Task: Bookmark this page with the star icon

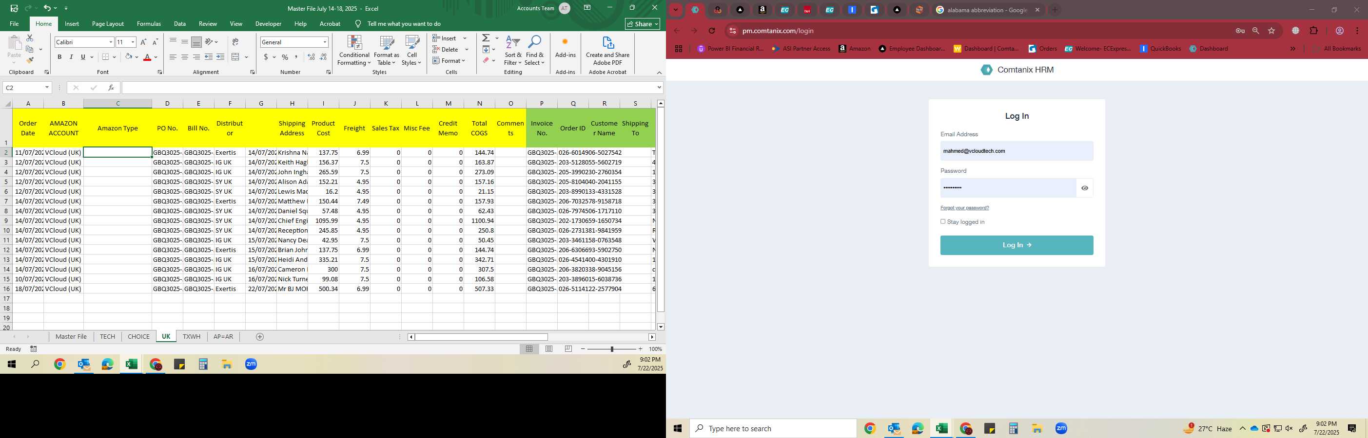Action: coord(1271,31)
